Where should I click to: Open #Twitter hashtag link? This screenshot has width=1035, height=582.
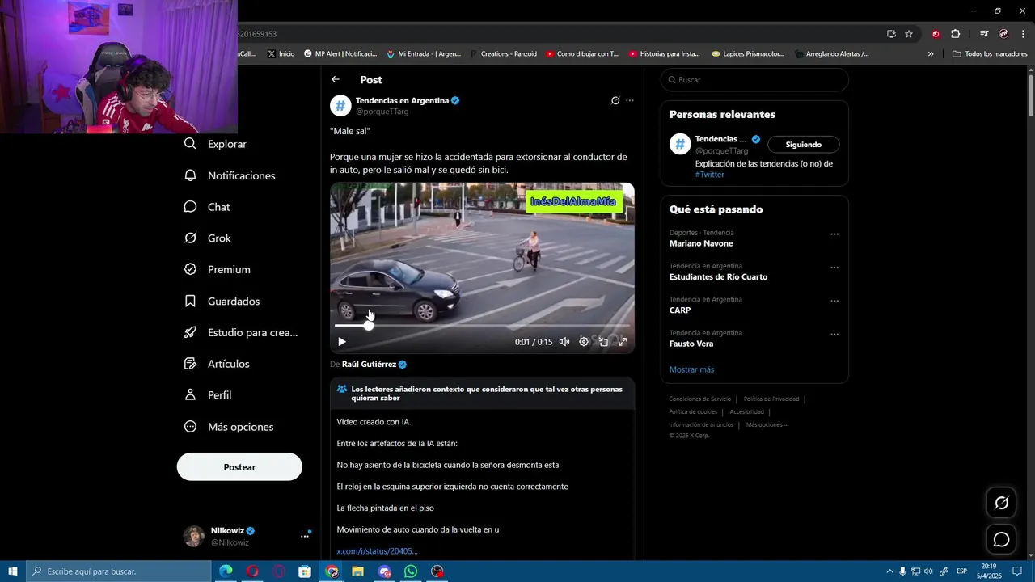(710, 175)
